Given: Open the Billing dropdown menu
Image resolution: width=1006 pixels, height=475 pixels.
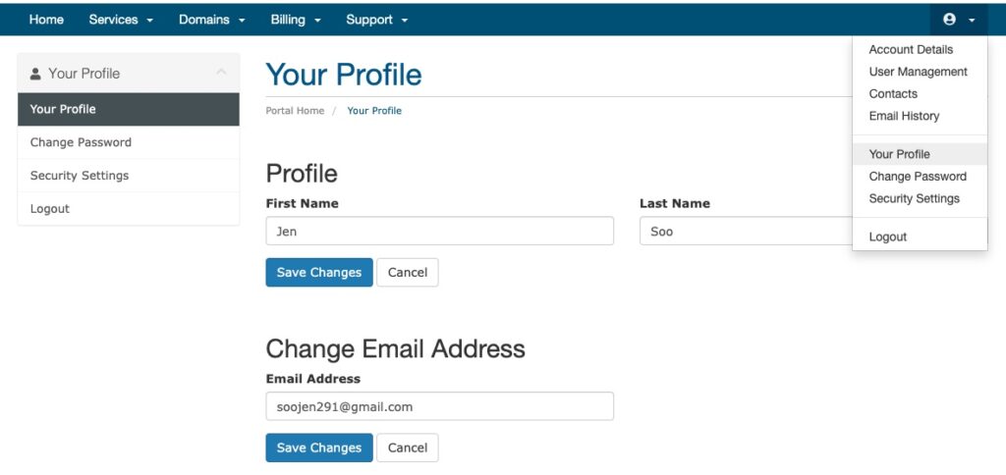Looking at the screenshot, I should pyautogui.click(x=296, y=20).
